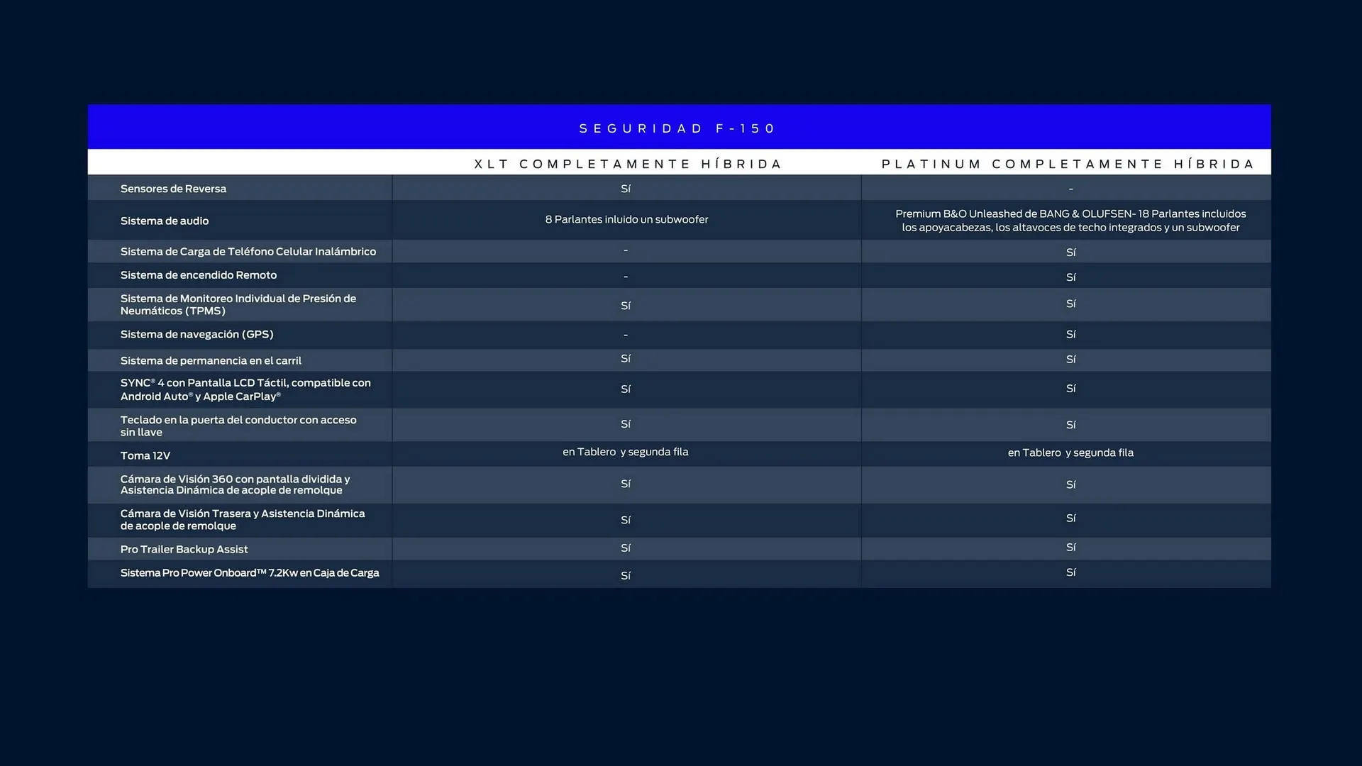Click the SEGURIDAD F-150 table title
This screenshot has width=1362, height=766.
(x=677, y=128)
